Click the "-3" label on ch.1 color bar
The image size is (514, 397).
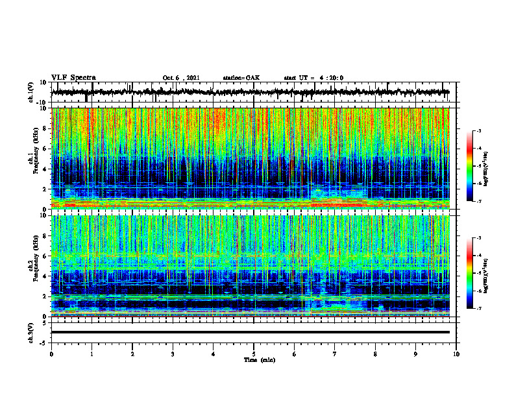tap(478, 130)
